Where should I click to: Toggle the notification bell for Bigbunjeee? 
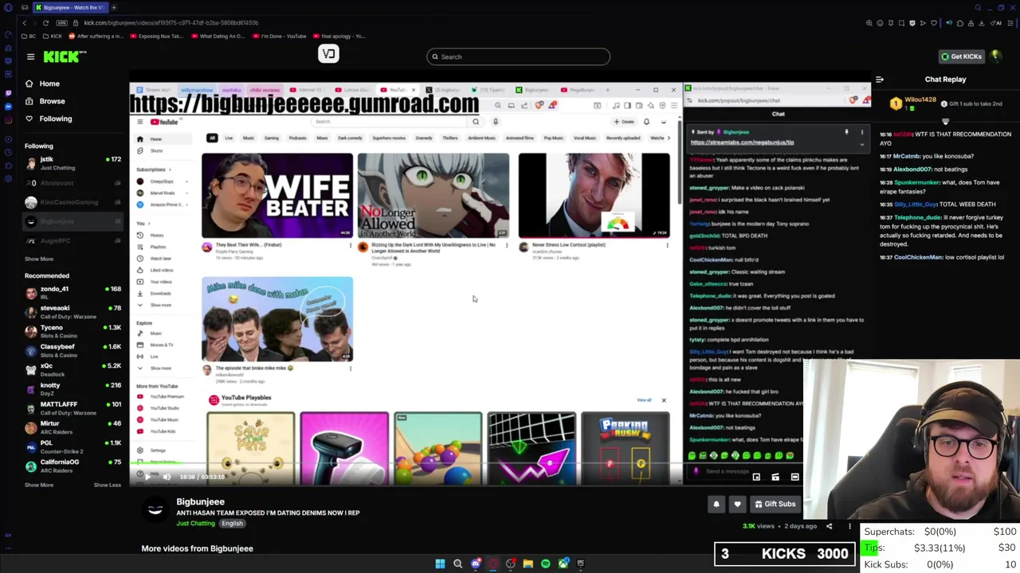coord(716,504)
